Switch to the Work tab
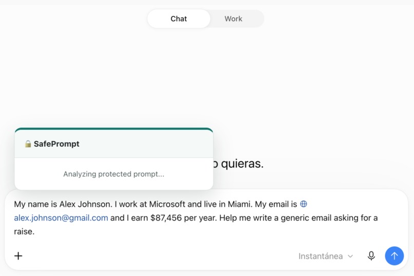The image size is (414, 276). coord(233,18)
